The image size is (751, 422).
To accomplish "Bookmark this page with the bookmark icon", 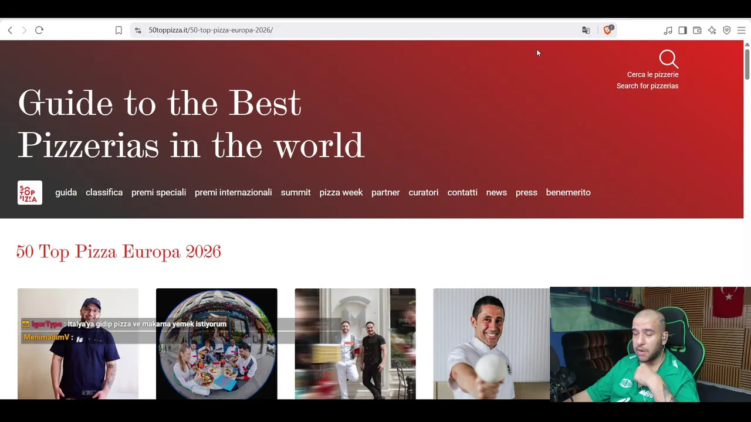I will tap(119, 30).
